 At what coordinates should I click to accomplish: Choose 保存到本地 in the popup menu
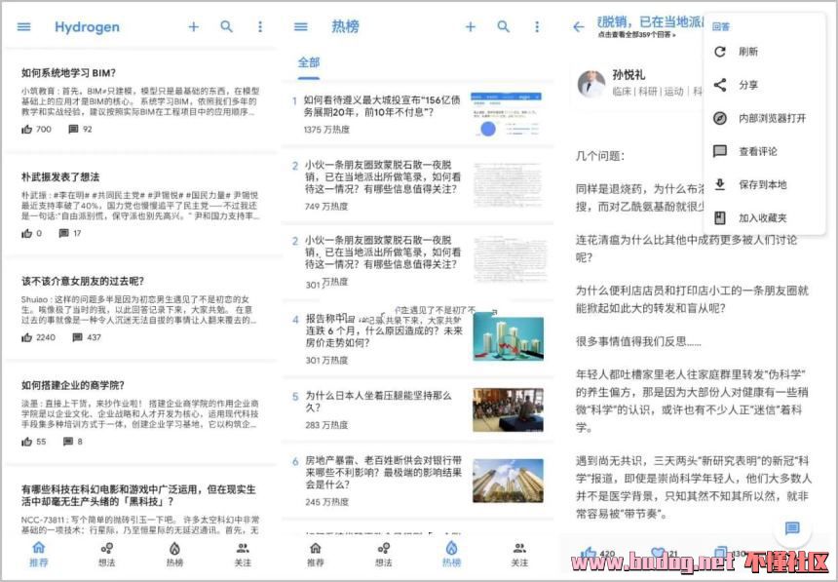click(x=762, y=184)
